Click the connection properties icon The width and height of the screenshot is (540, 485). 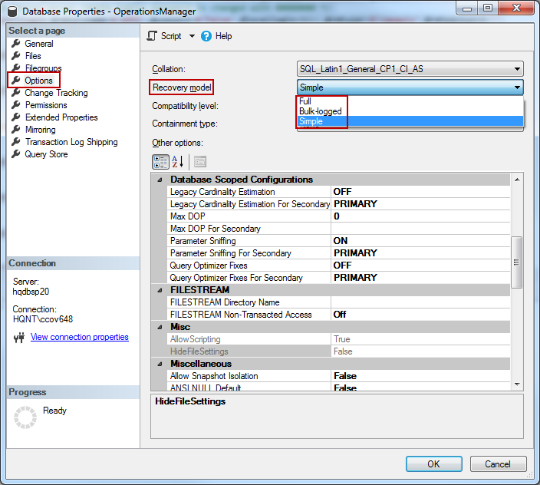(x=20, y=338)
